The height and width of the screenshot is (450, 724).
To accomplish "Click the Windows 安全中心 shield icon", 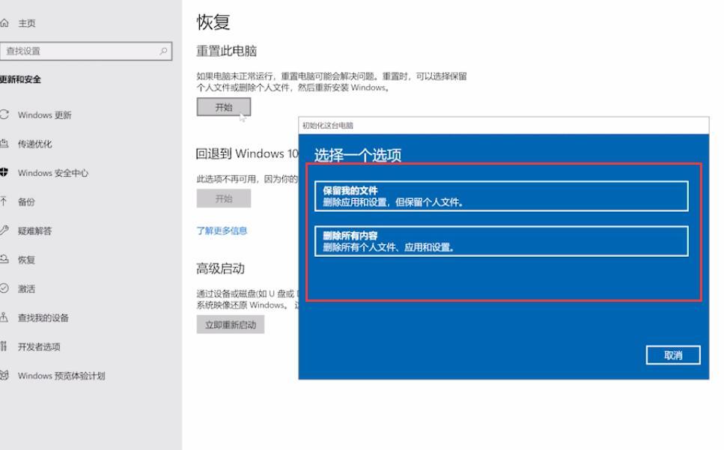I will pos(4,173).
